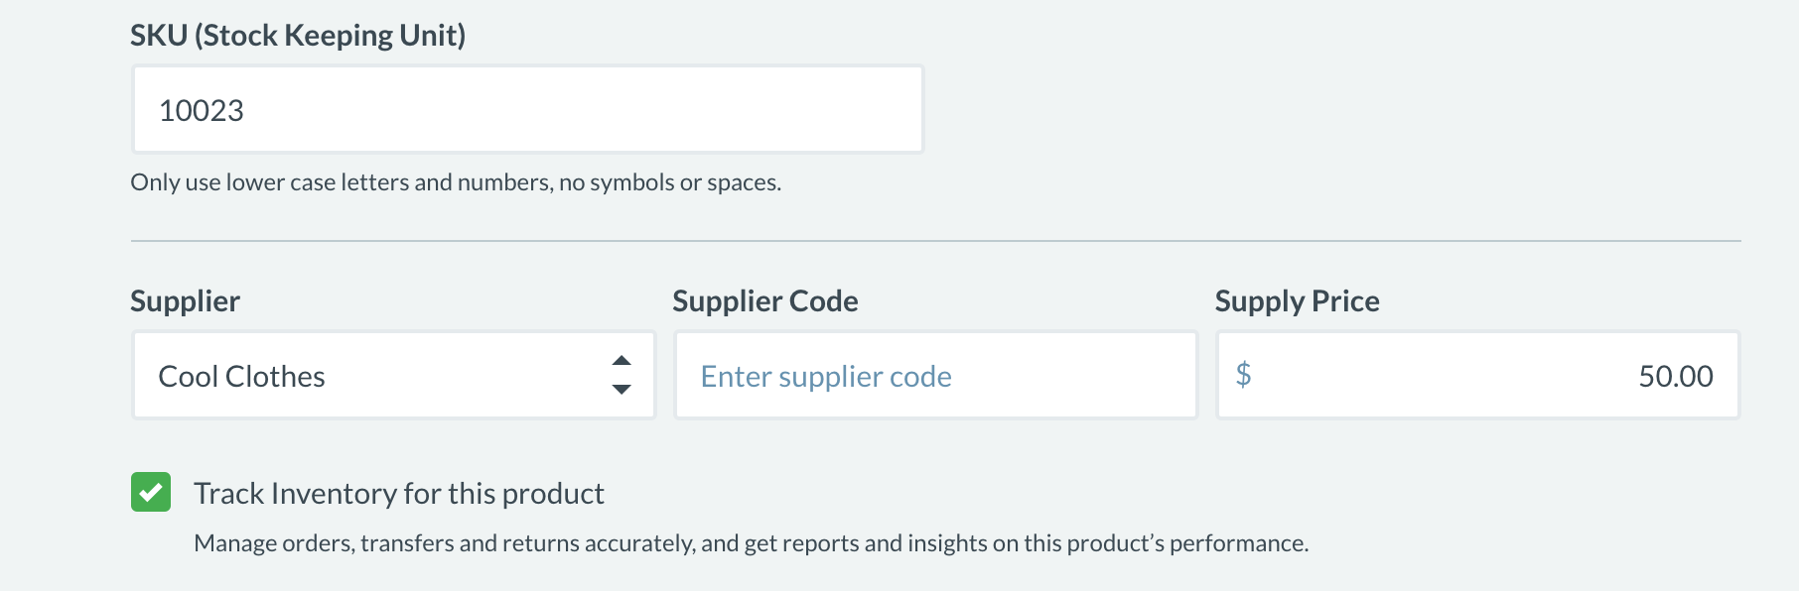Click the 10023 value text in SKU field
The image size is (1799, 591).
pos(202,111)
